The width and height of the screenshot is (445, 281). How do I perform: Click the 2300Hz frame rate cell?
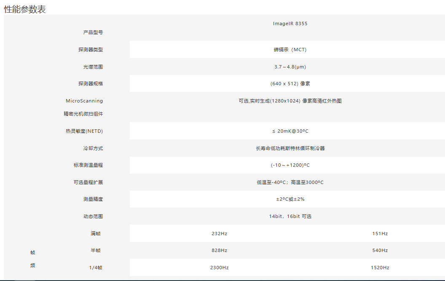click(220, 268)
